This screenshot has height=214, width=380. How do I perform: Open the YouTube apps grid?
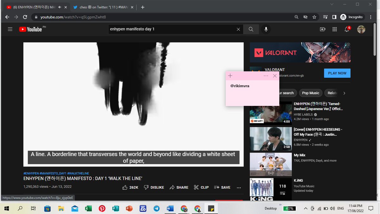[334, 29]
